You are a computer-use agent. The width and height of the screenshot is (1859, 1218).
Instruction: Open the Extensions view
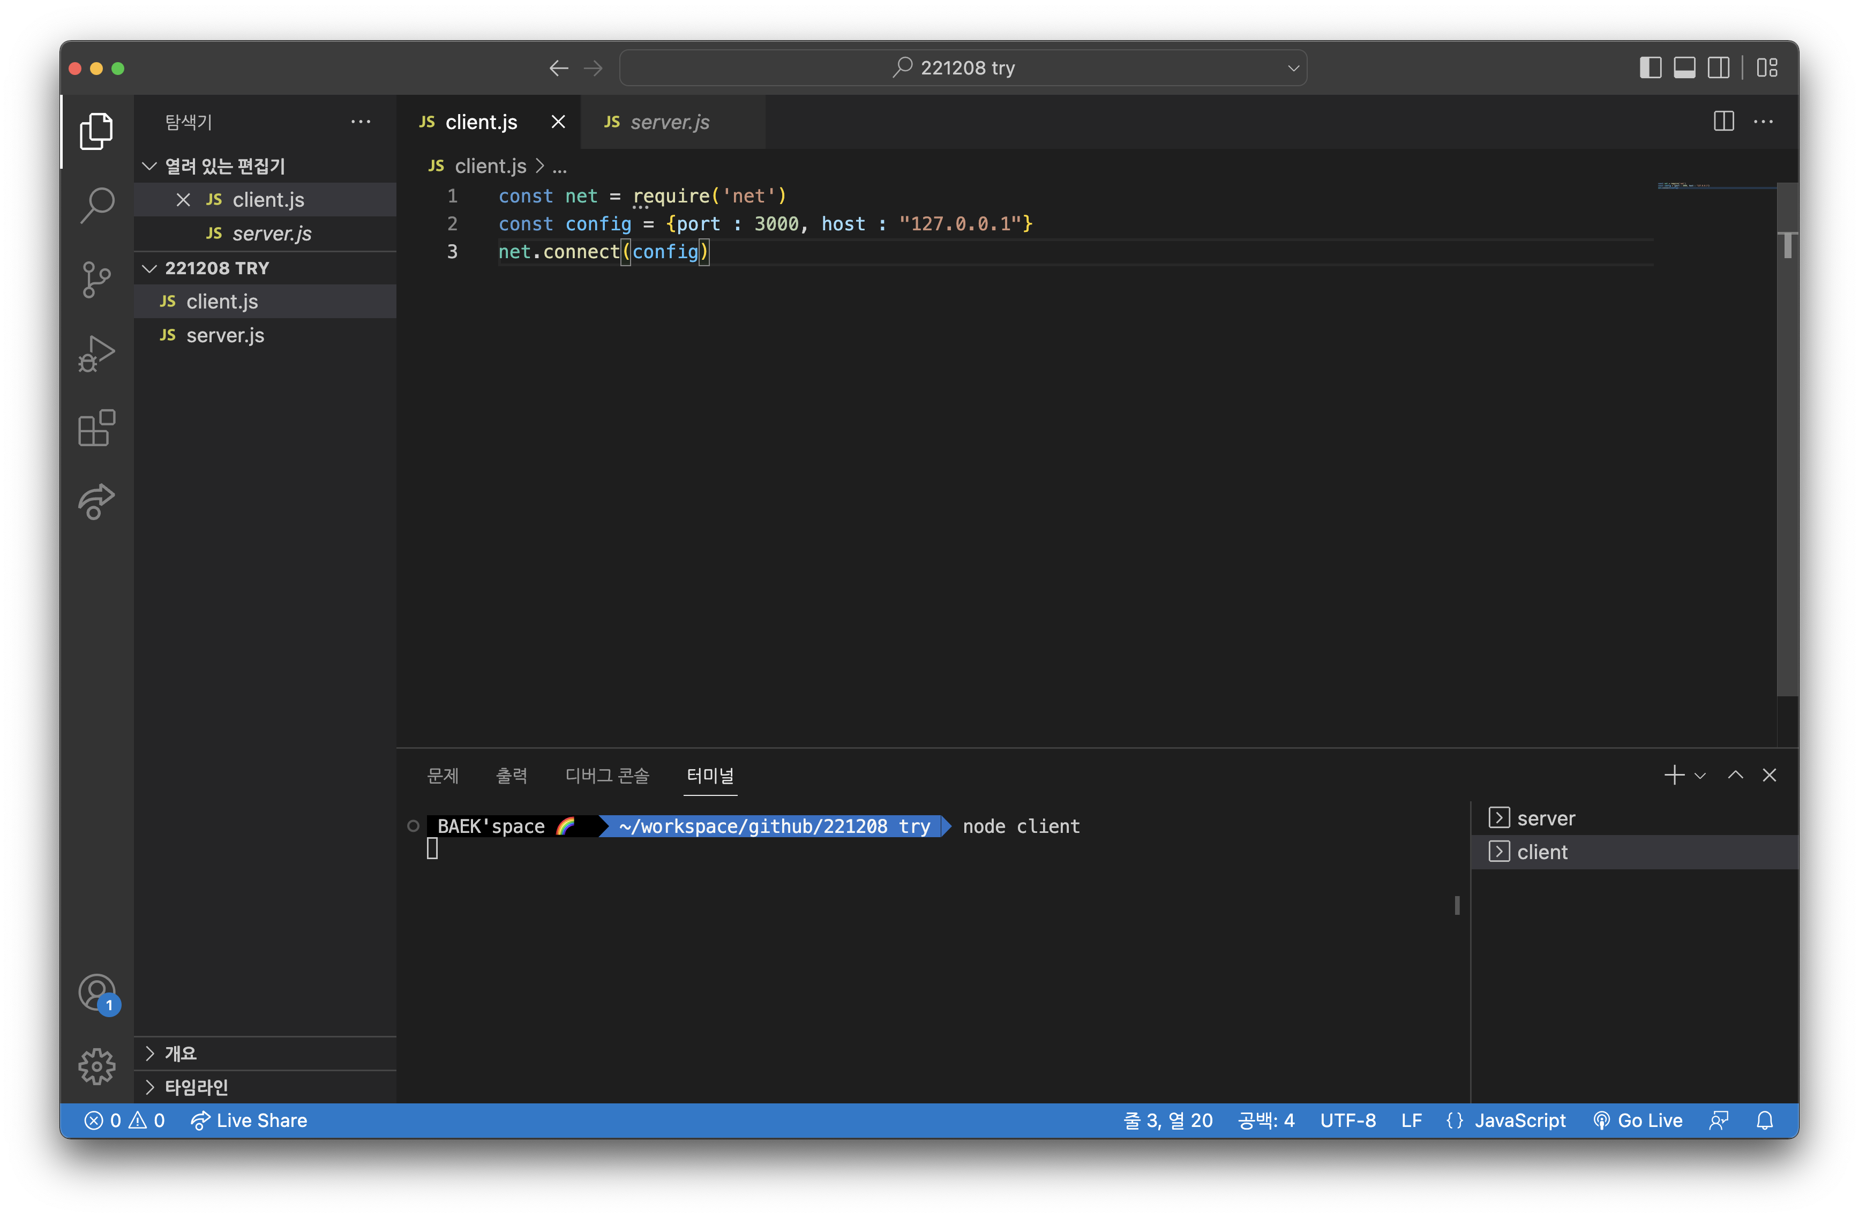pyautogui.click(x=97, y=428)
